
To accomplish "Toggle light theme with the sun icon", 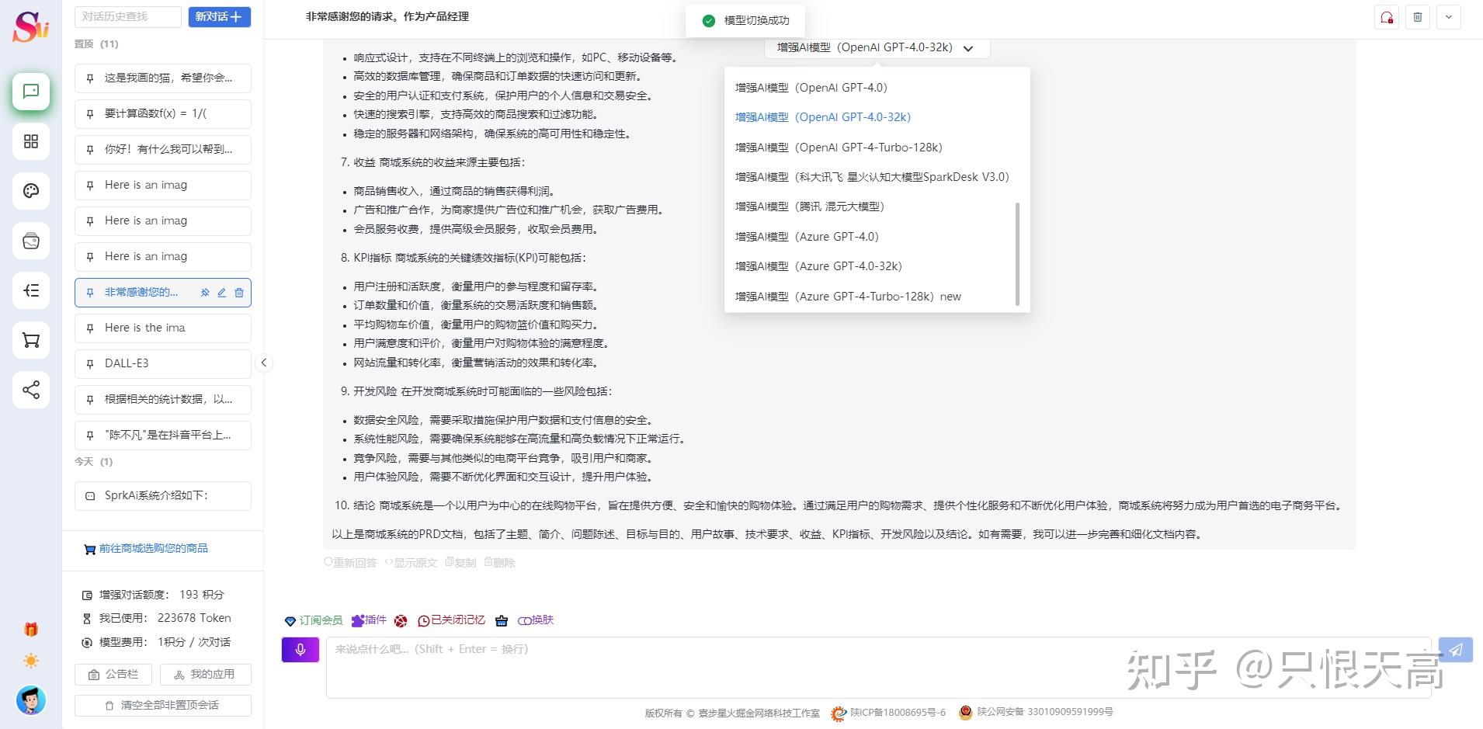I will [30, 661].
